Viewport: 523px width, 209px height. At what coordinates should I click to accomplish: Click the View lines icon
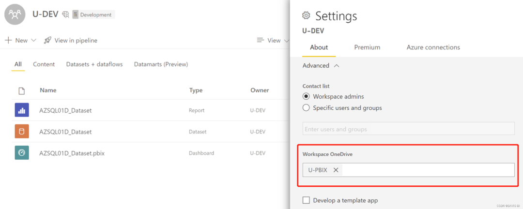261,40
